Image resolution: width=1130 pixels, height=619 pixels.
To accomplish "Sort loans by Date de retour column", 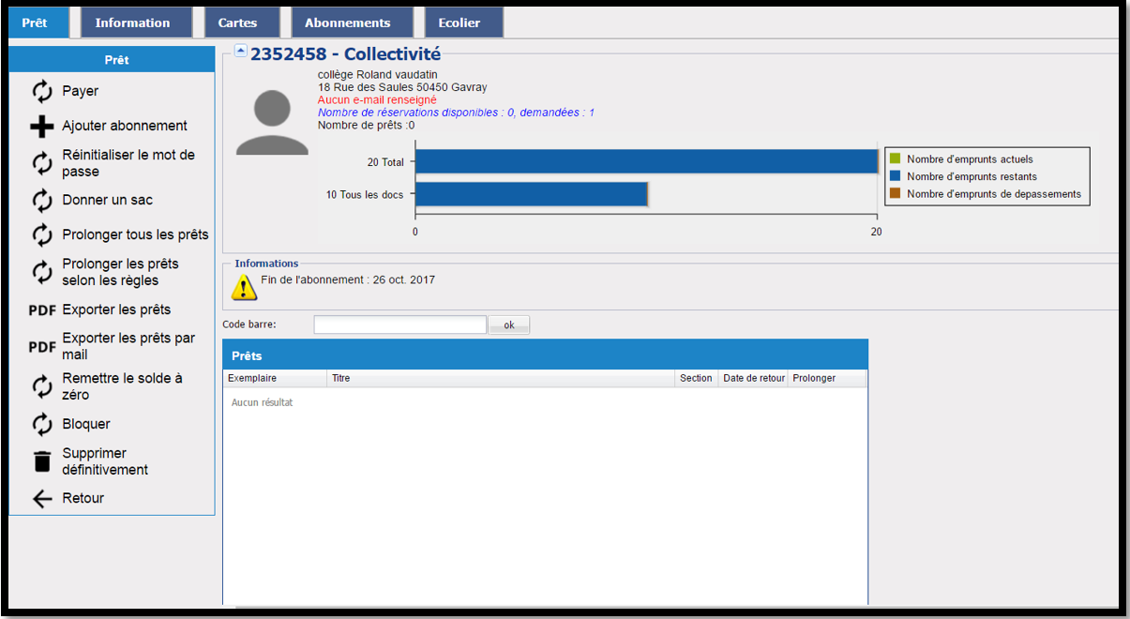I will coord(753,378).
